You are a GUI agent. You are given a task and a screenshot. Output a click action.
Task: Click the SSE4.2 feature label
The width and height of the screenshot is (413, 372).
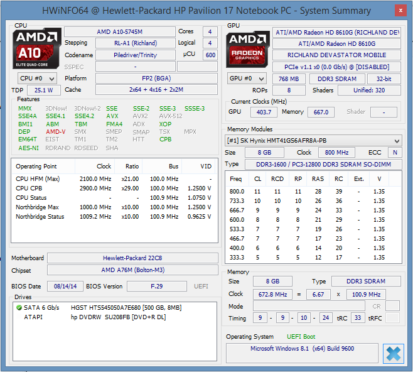pyautogui.click(x=84, y=116)
